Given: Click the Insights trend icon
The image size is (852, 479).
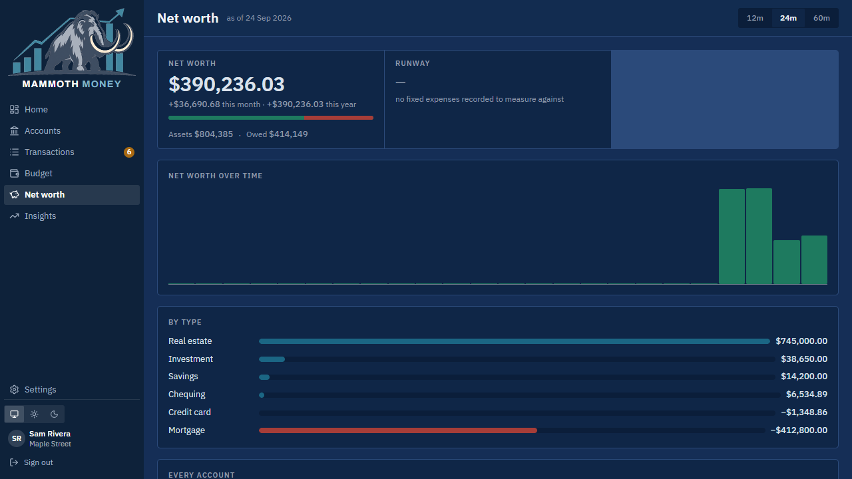Looking at the screenshot, I should pyautogui.click(x=15, y=216).
